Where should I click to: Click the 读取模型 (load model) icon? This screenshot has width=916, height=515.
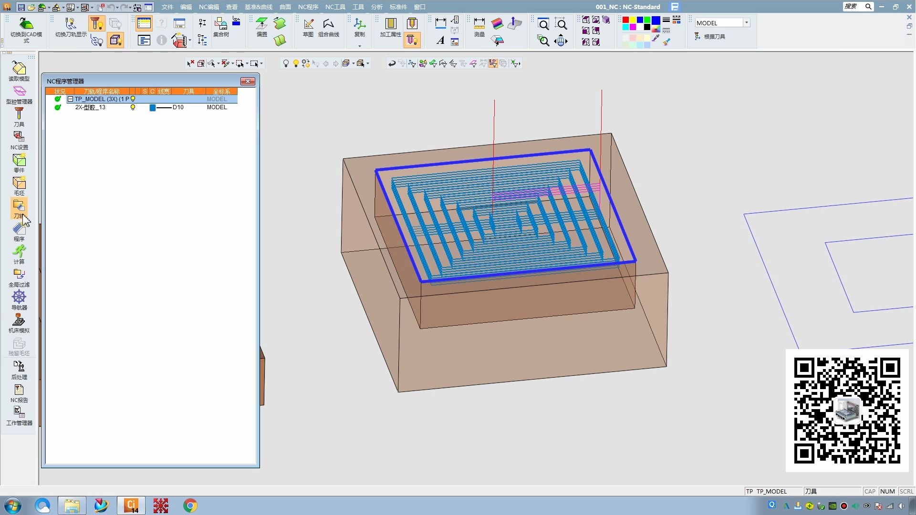[x=19, y=69]
